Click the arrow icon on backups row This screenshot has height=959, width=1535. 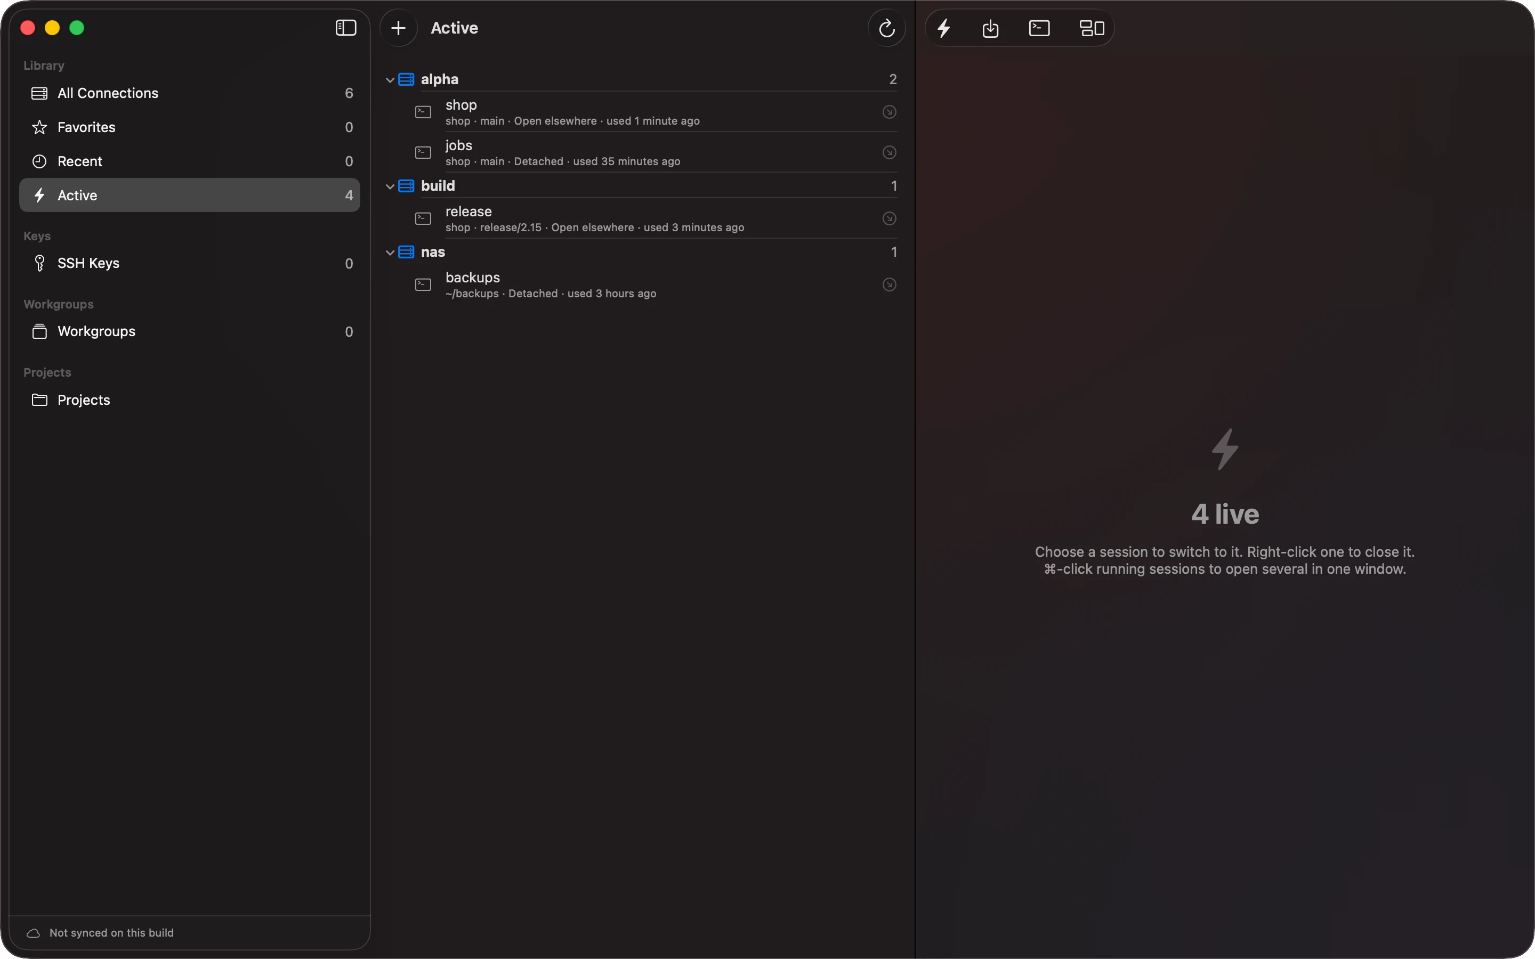889,285
